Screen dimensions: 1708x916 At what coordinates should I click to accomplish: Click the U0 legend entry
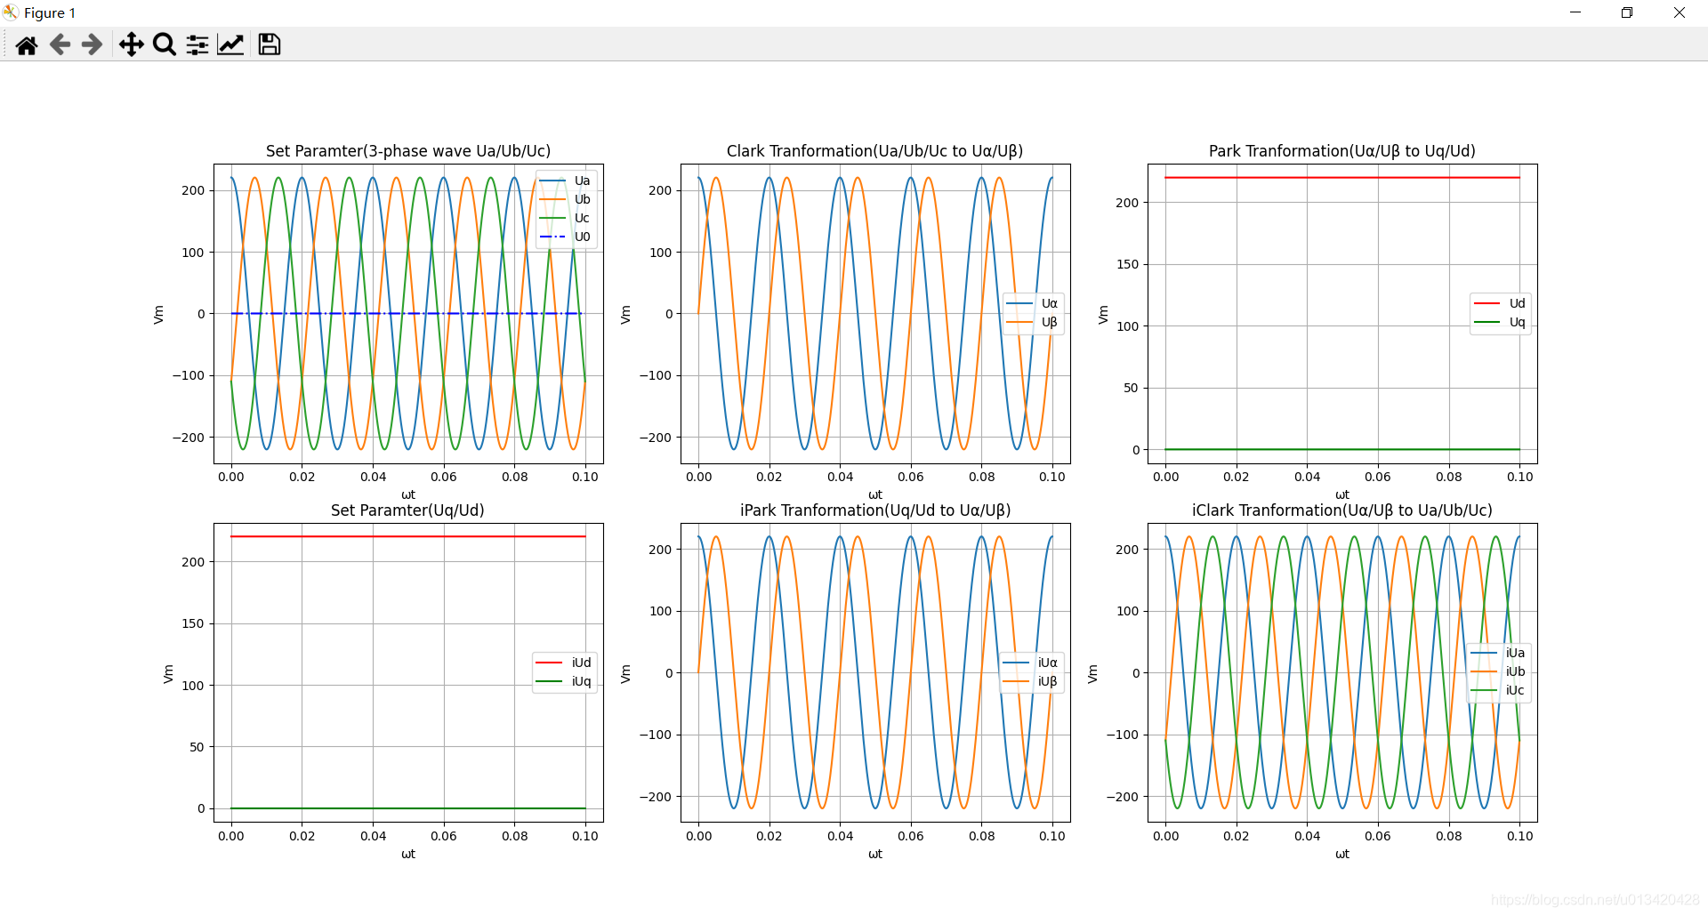tap(565, 237)
